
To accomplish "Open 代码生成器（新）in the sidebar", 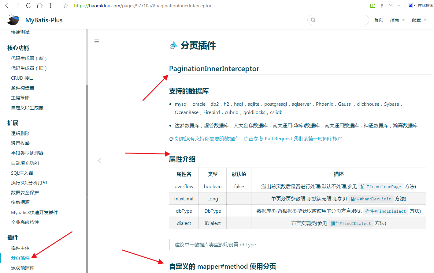I will (29, 58).
